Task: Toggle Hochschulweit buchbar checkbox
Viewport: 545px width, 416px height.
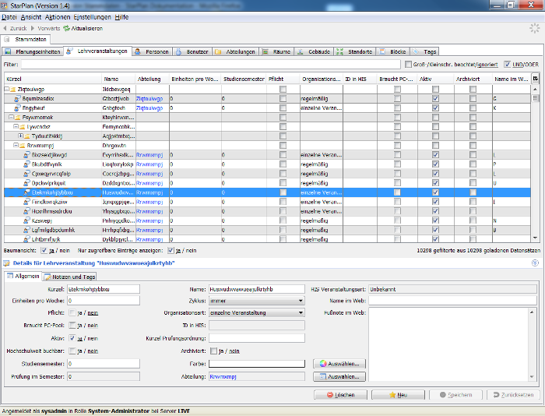Action: [72, 351]
